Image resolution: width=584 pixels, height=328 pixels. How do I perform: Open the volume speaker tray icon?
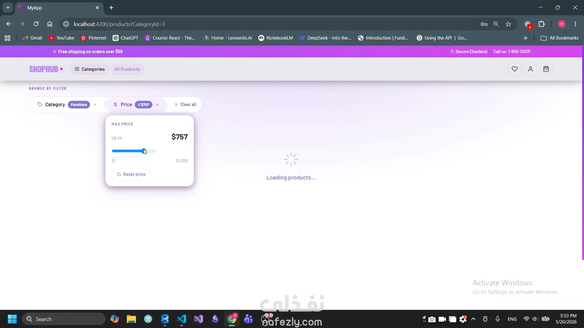click(535, 319)
